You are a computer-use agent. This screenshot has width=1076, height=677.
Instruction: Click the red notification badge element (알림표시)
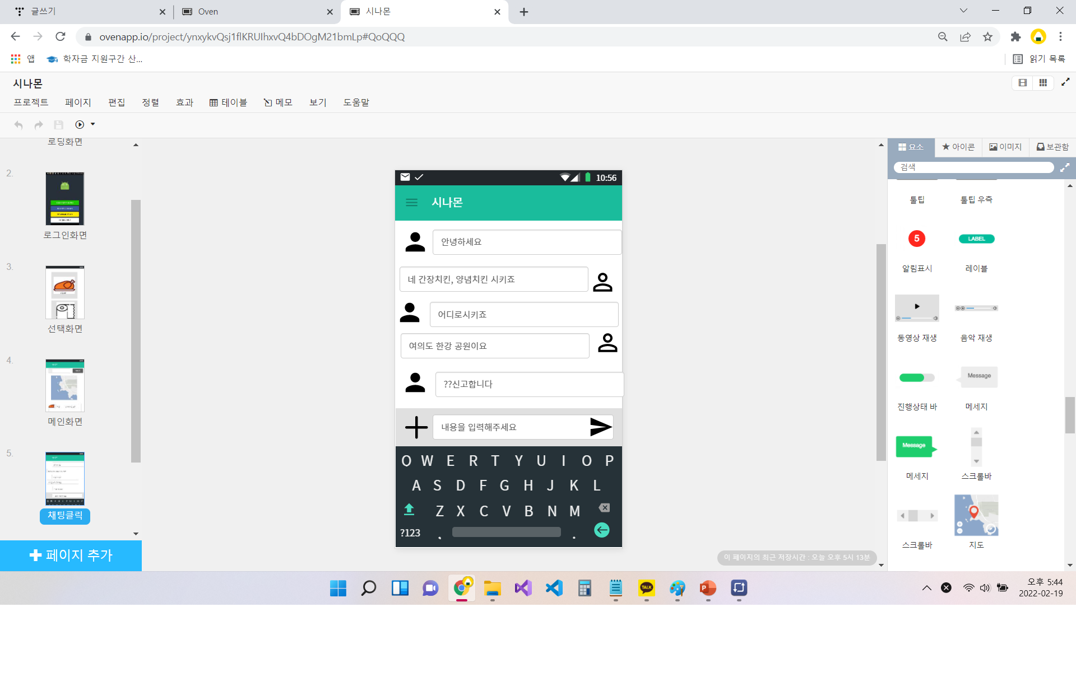[916, 239]
